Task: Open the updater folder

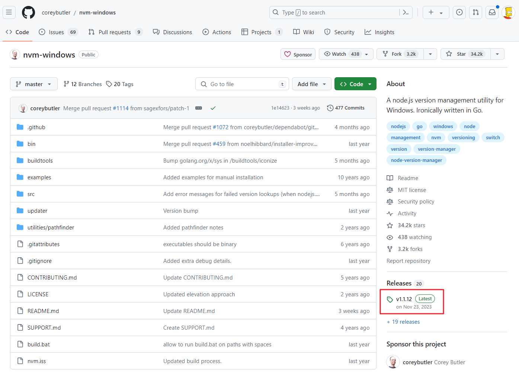Action: click(38, 211)
